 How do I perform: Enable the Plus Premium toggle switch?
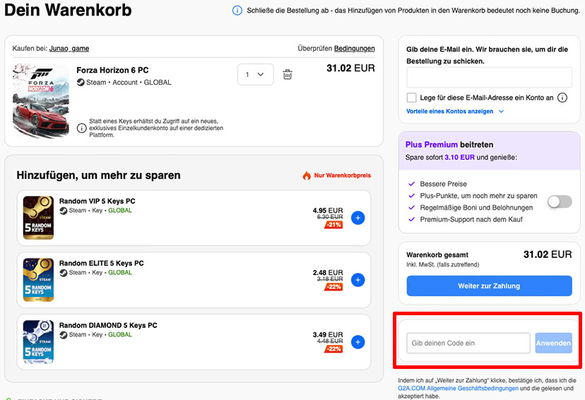(x=560, y=201)
